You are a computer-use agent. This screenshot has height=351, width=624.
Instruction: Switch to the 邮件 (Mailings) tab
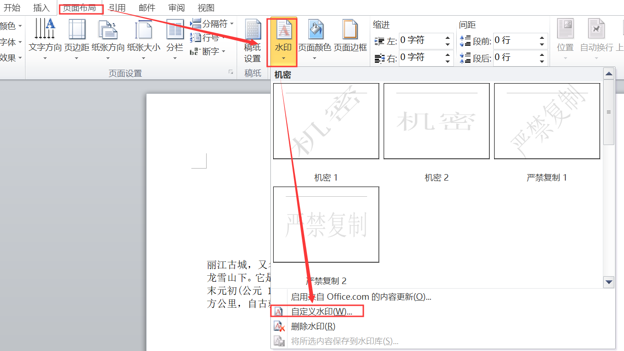147,7
